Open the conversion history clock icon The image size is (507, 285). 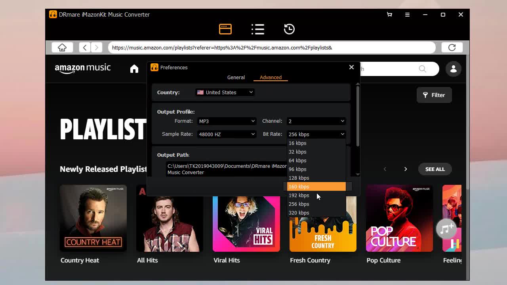pyautogui.click(x=289, y=29)
